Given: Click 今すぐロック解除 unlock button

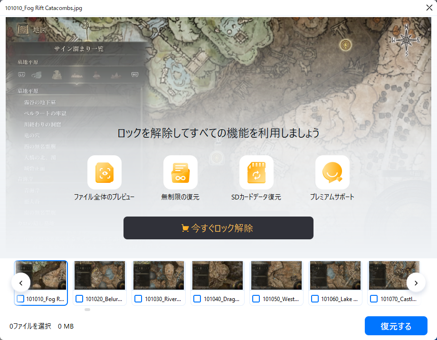Looking at the screenshot, I should (x=218, y=228).
